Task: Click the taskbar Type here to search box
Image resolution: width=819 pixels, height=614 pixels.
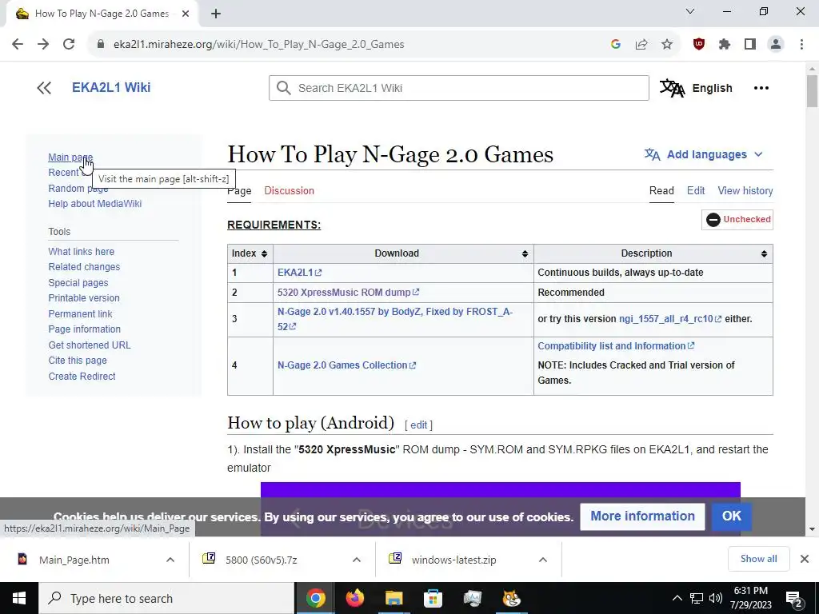Action: [x=166, y=598]
